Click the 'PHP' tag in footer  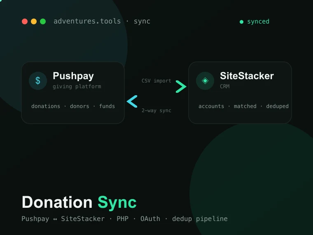click(123, 219)
